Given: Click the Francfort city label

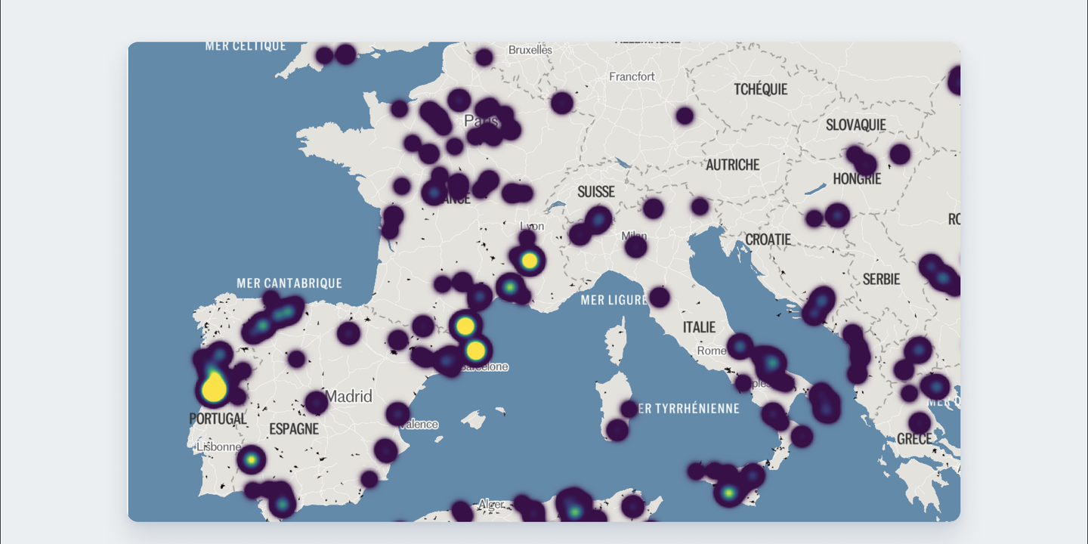Looking at the screenshot, I should click(x=632, y=76).
